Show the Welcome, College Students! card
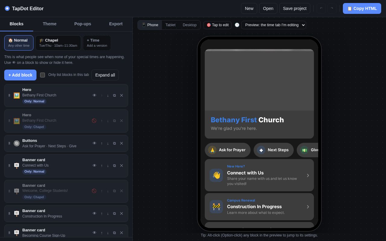Image resolution: width=386 pixels, height=241 pixels. click(x=94, y=191)
